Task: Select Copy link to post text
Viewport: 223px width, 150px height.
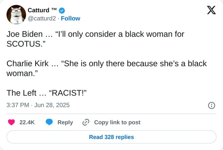Action: (117, 122)
